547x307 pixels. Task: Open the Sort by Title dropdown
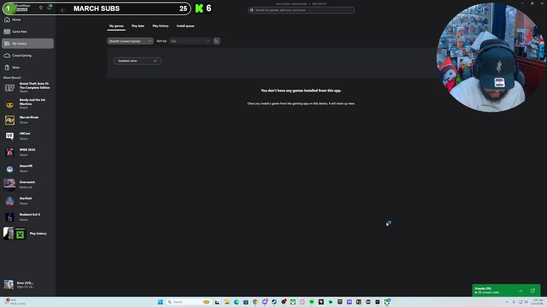190,41
